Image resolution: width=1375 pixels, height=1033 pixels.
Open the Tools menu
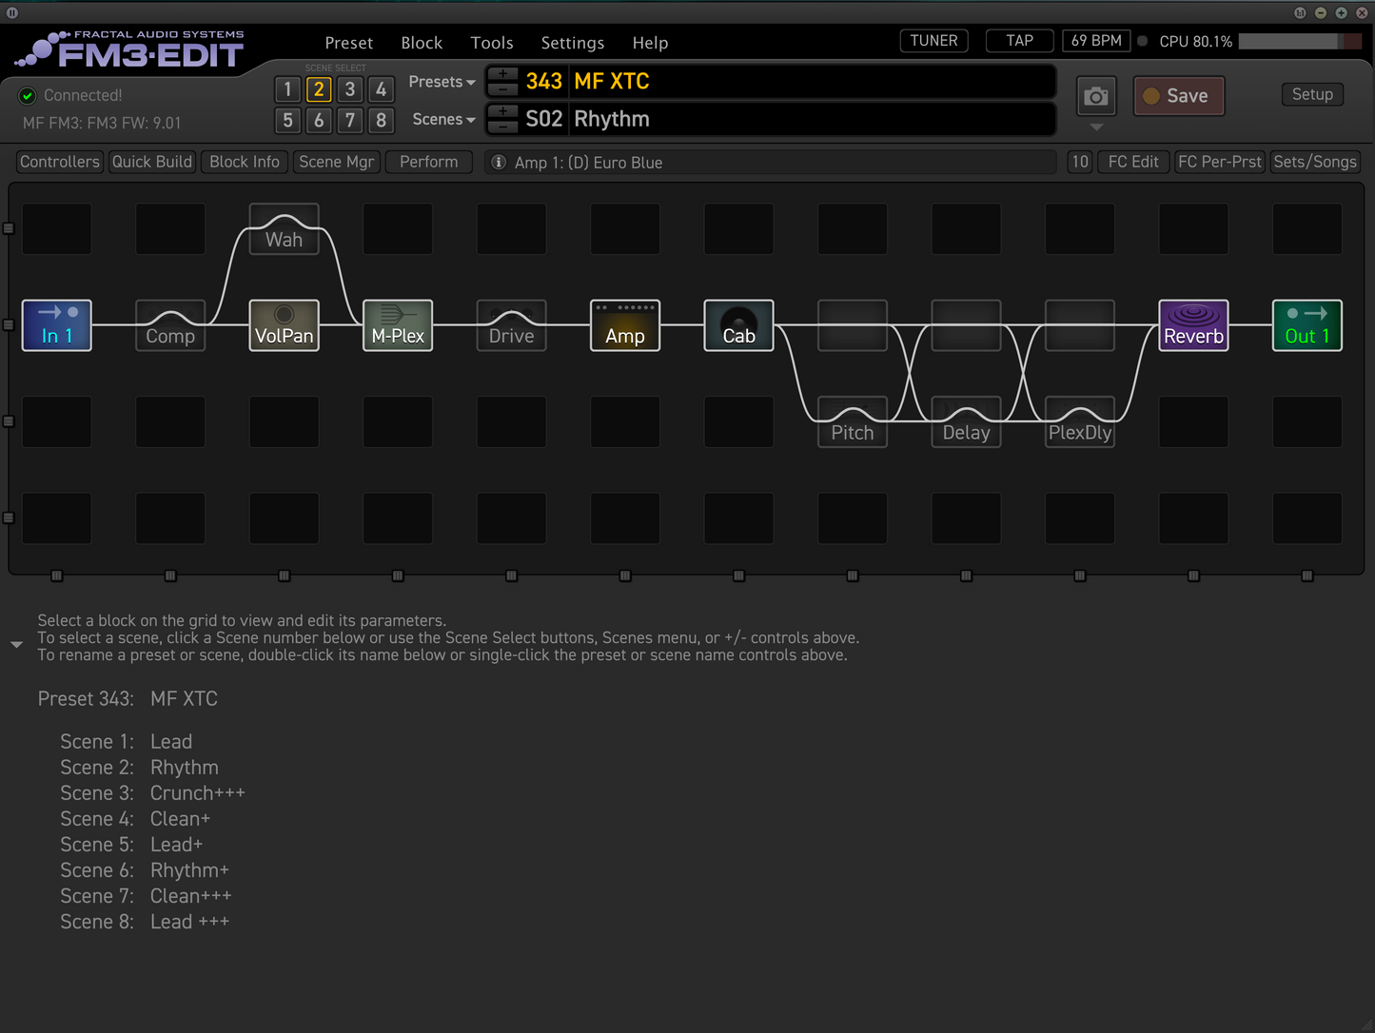coord(492,43)
